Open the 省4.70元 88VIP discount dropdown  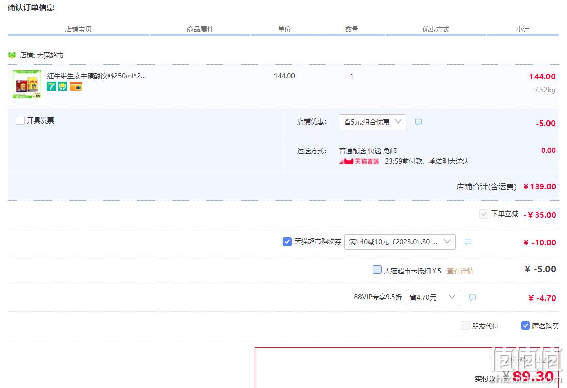[433, 297]
